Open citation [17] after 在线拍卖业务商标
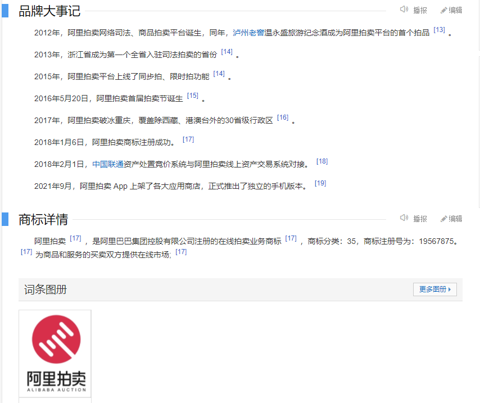 pyautogui.click(x=291, y=238)
